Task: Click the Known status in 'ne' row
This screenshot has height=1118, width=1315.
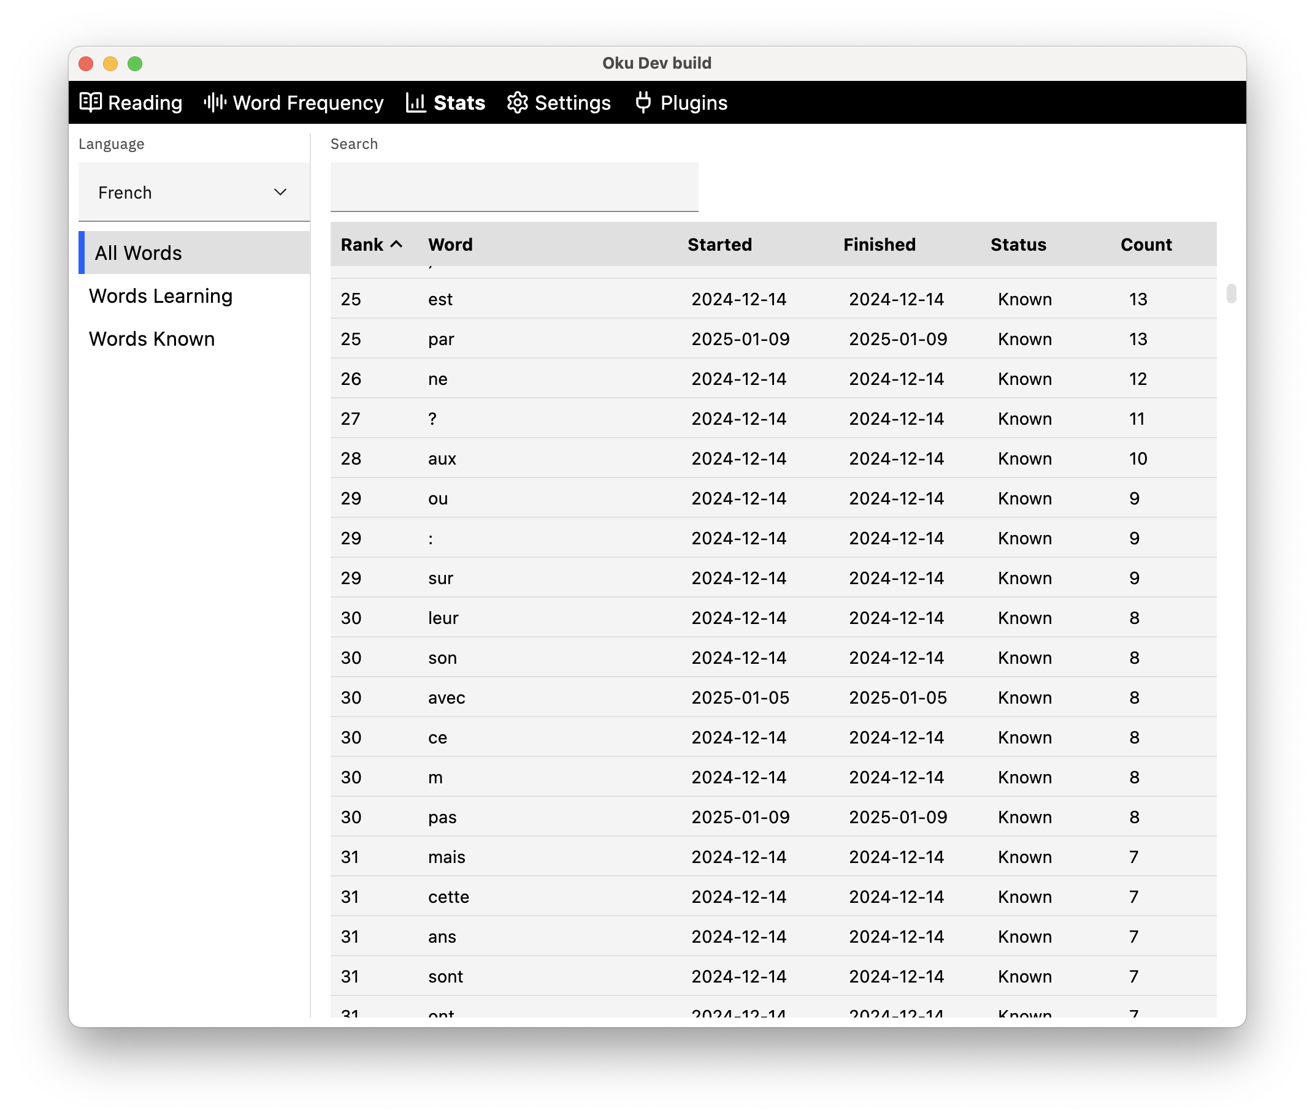Action: (x=1025, y=379)
